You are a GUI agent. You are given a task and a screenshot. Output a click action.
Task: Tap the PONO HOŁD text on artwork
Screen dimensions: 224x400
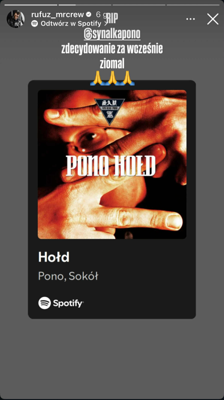(111, 166)
